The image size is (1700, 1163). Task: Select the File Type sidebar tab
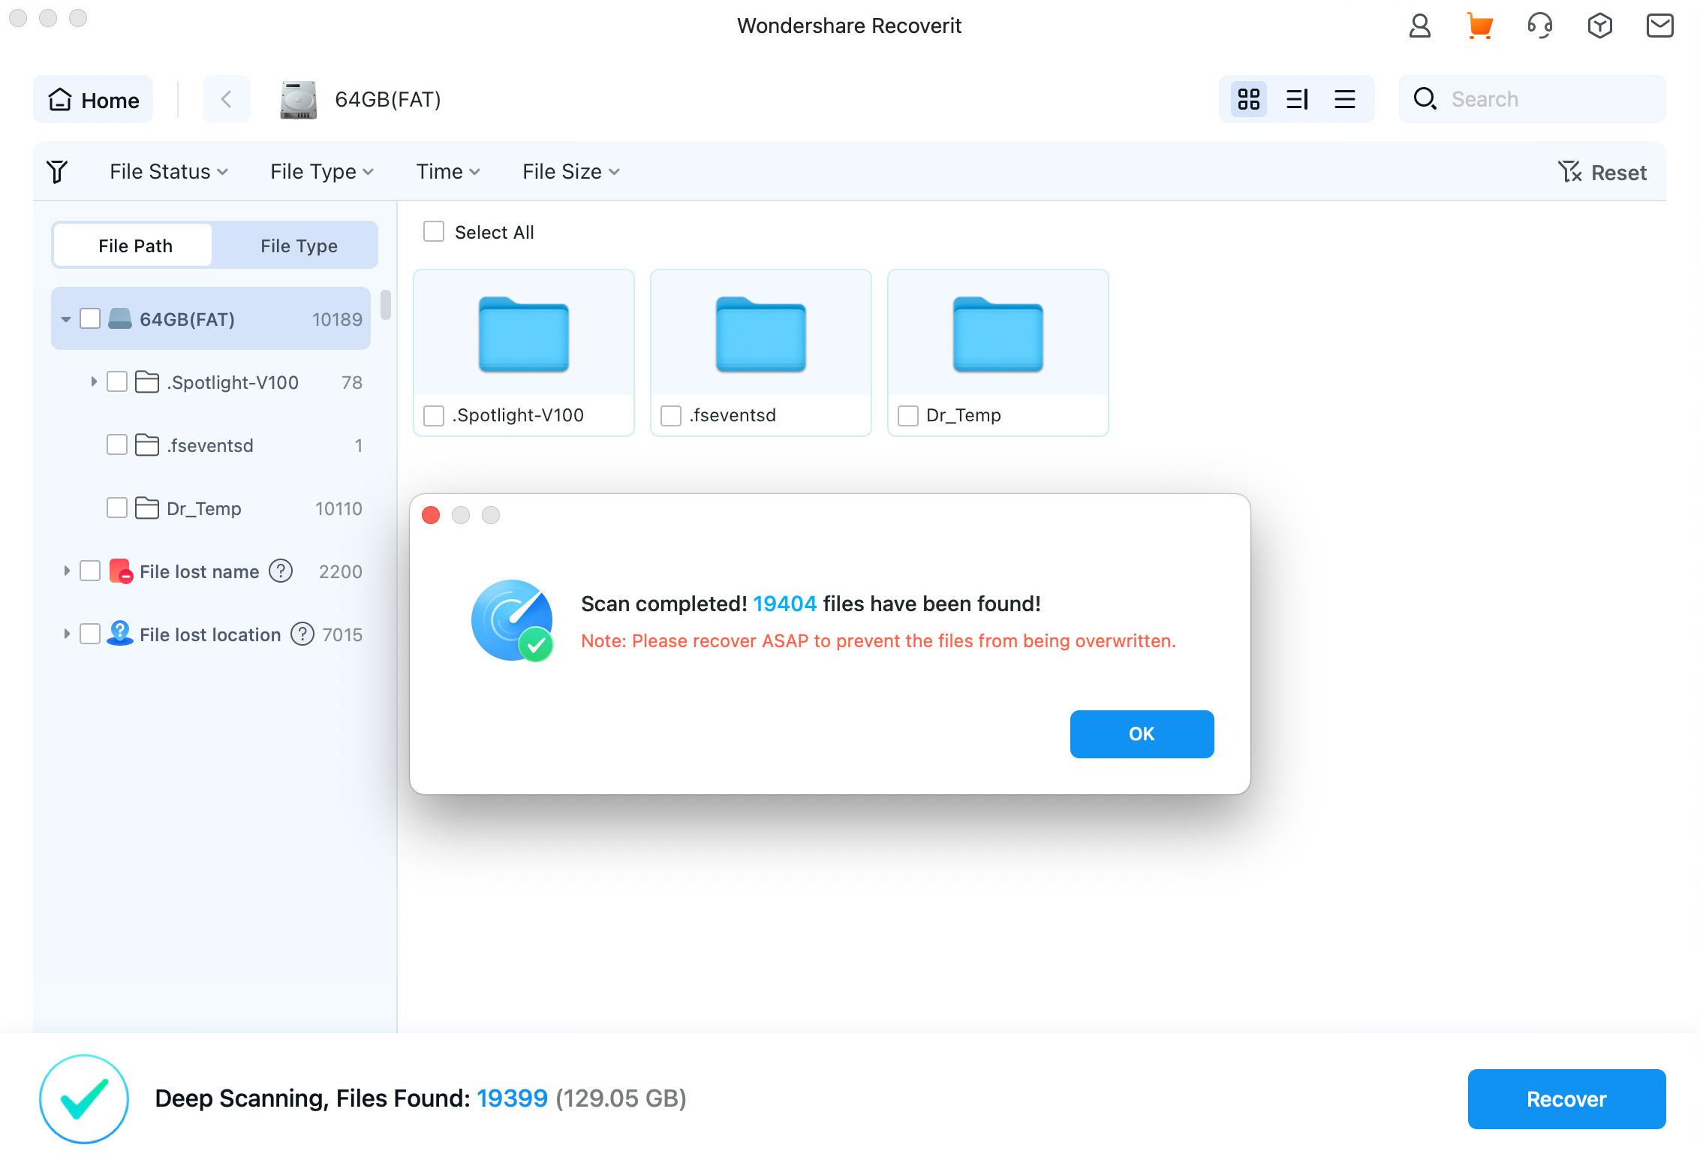299,246
